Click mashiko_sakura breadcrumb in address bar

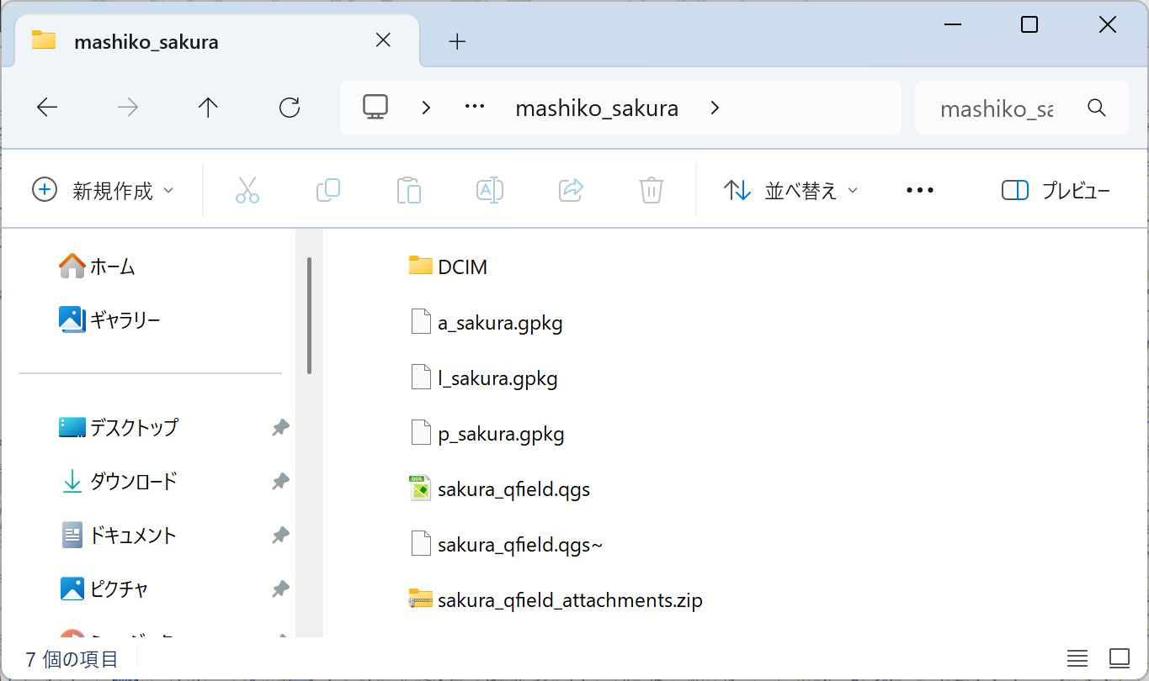point(597,108)
